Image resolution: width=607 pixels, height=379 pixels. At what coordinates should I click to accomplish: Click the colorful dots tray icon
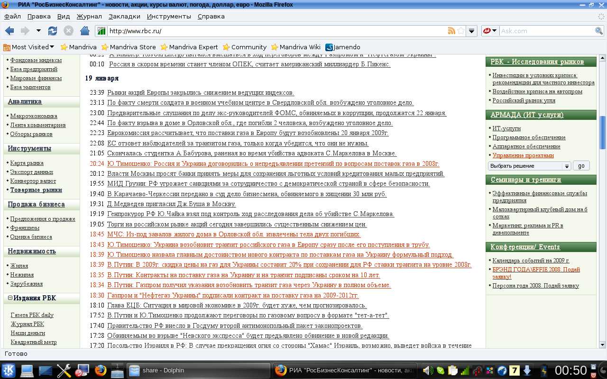tap(490, 370)
